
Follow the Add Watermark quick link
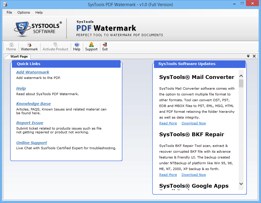pos(32,72)
